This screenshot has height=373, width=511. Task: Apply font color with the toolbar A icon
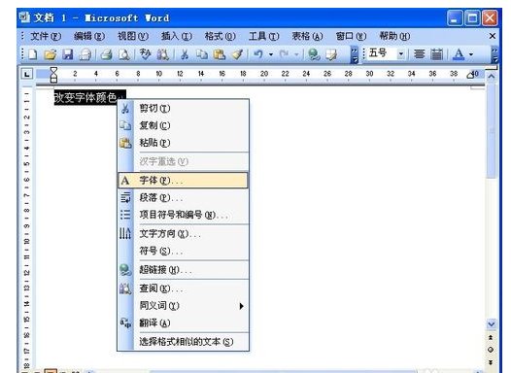[459, 54]
